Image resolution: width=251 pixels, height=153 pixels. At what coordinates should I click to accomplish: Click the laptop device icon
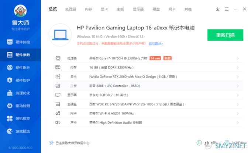click(x=60, y=35)
